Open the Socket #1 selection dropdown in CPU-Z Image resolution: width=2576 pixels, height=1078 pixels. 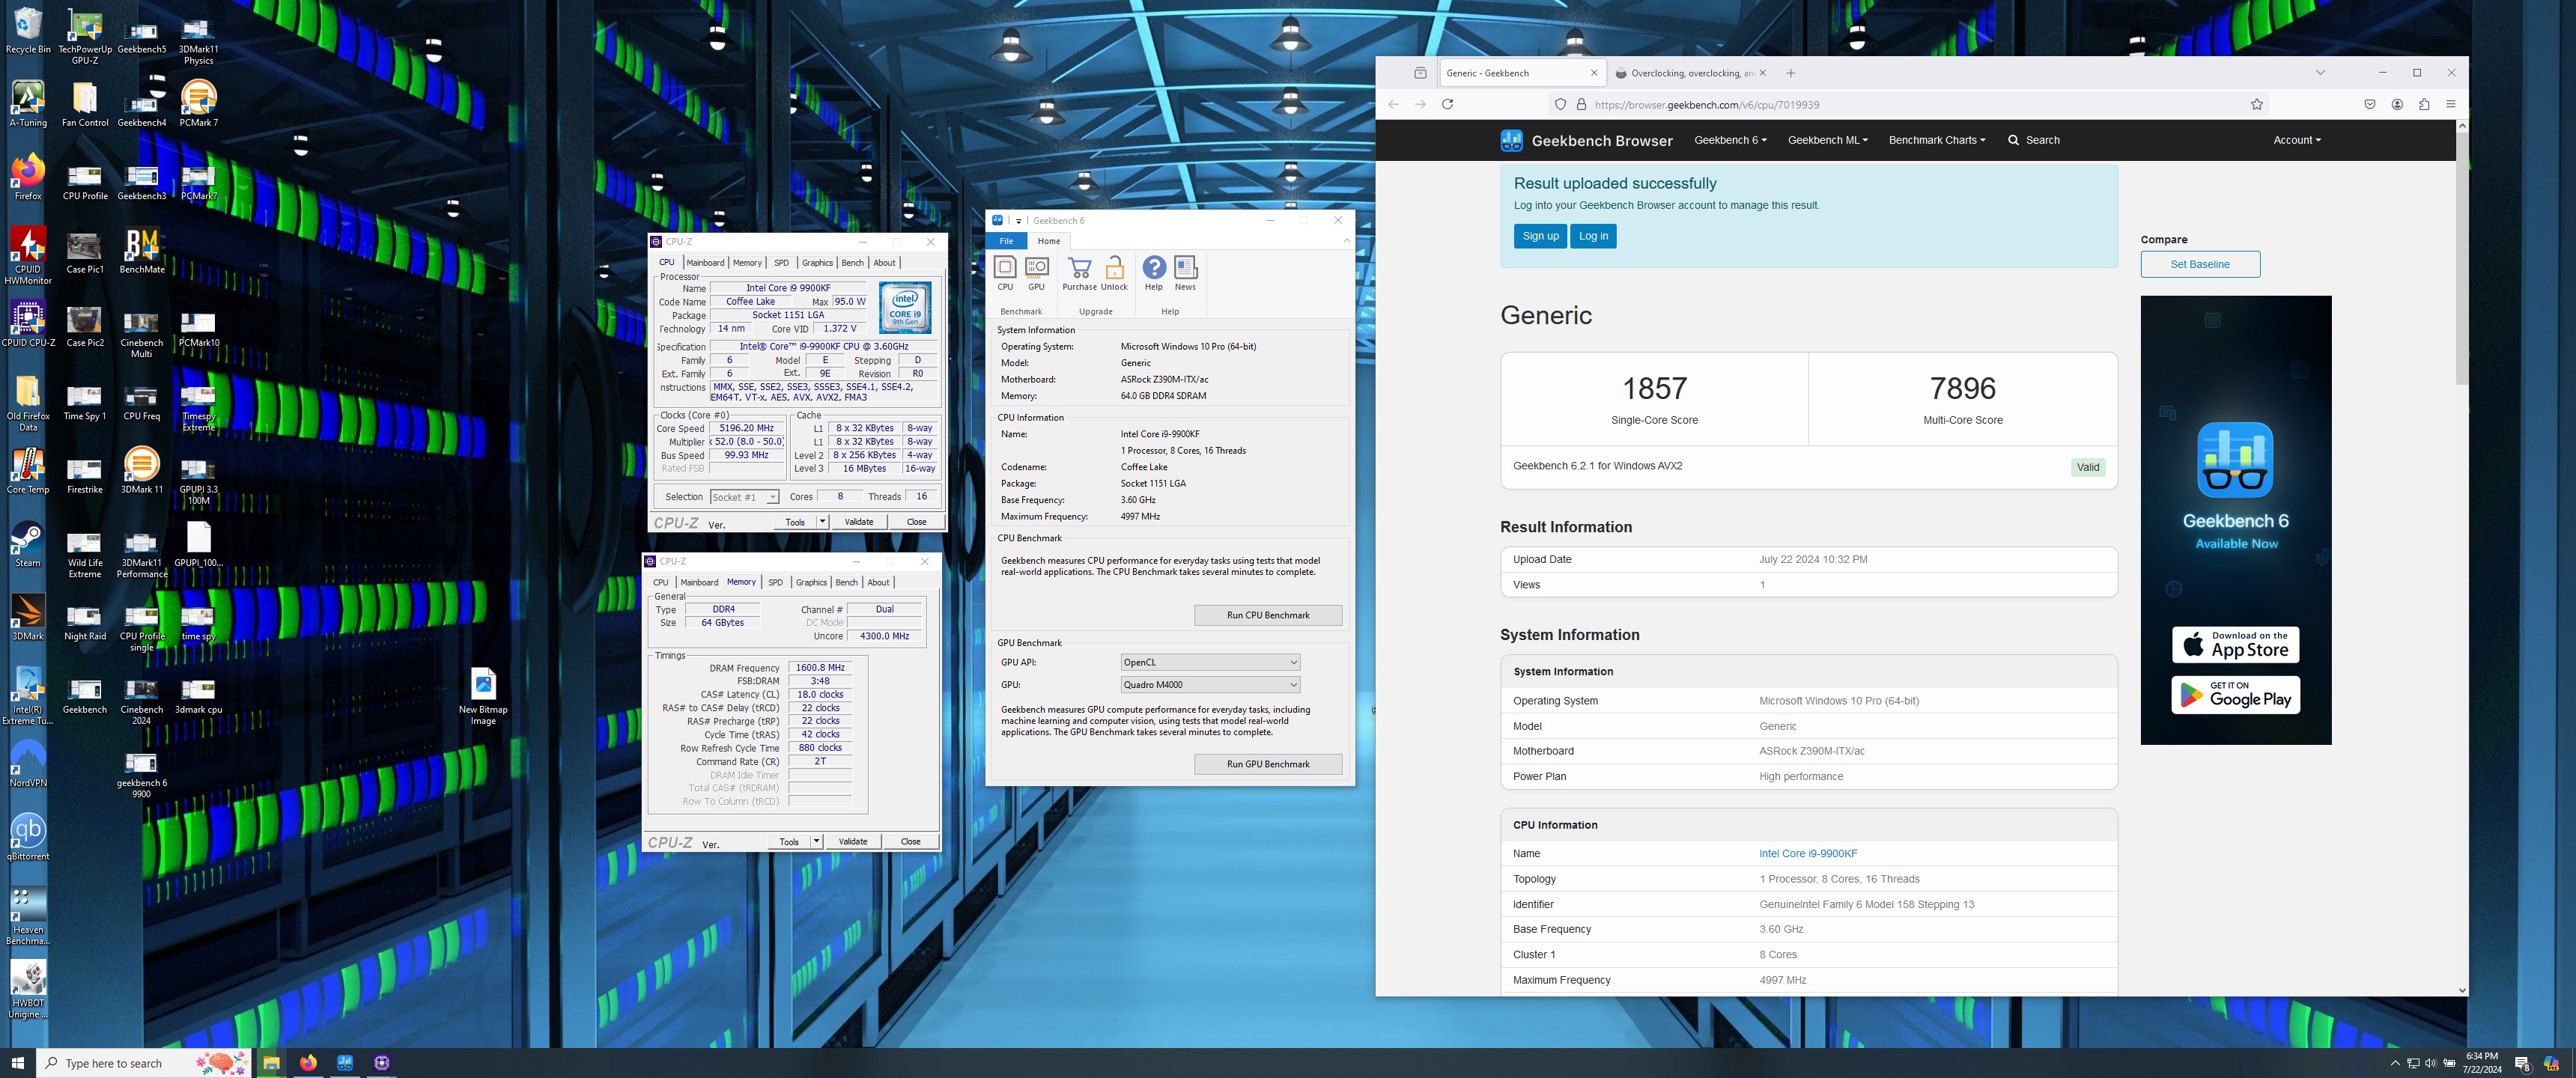click(744, 497)
